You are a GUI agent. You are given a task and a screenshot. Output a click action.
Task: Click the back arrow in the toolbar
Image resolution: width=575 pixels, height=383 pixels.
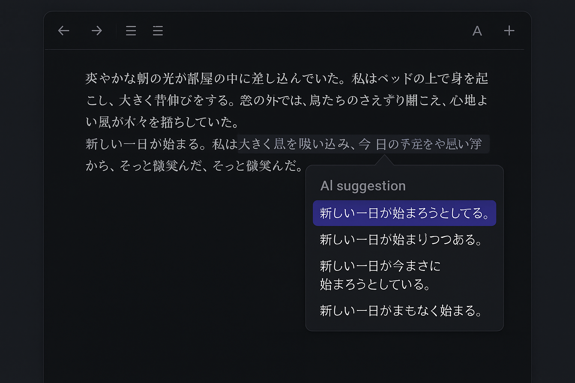click(64, 31)
